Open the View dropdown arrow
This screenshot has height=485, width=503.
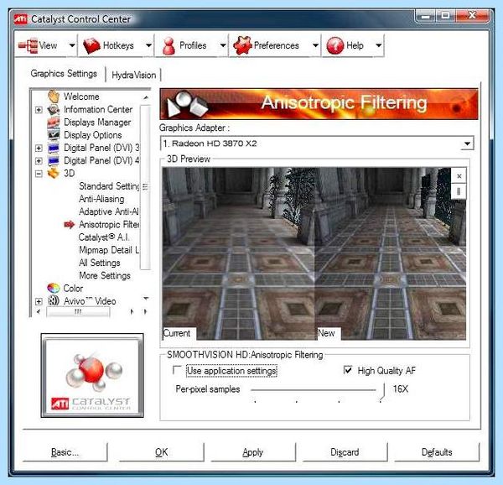(x=72, y=45)
